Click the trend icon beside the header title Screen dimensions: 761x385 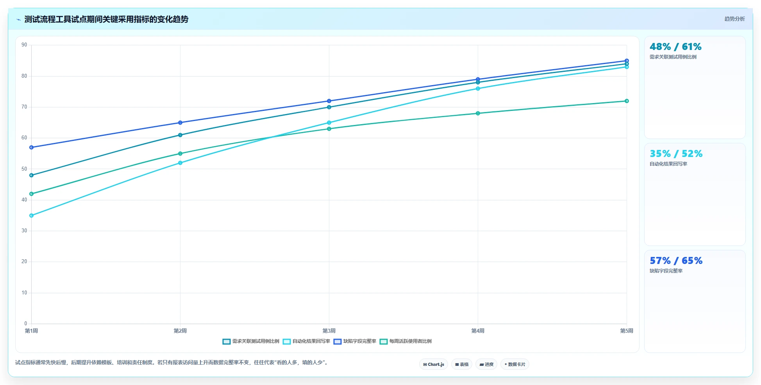pos(18,20)
